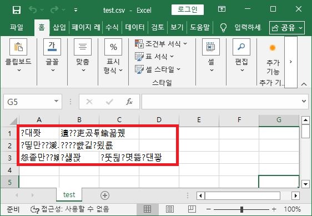
Task: Expand the 클립보드 group arrow
Action: tap(19, 70)
